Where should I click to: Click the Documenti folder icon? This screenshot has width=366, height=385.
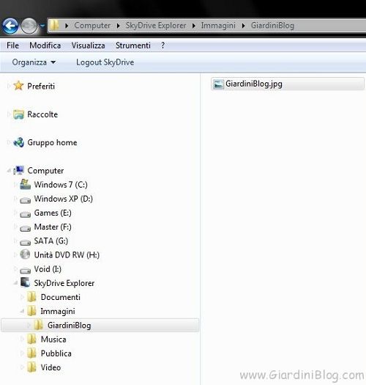(32, 297)
